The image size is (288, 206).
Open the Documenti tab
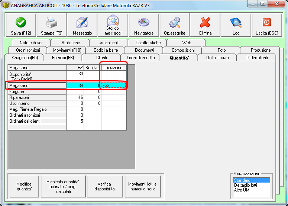pyautogui.click(x=144, y=50)
